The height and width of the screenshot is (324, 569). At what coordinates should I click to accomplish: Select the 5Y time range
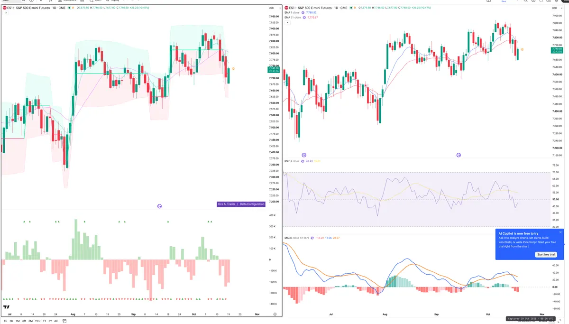tap(50, 321)
